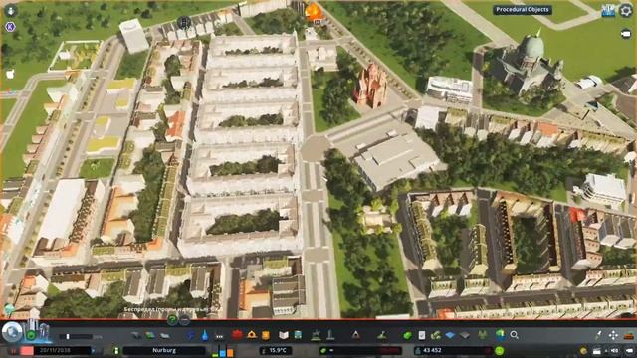The width and height of the screenshot is (637, 358).
Task: Open the picker eyedropper tool
Action: (598, 335)
